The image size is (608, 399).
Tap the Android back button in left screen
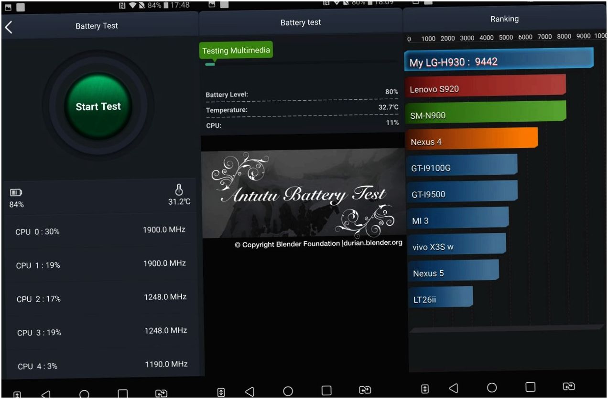pyautogui.click(x=46, y=394)
